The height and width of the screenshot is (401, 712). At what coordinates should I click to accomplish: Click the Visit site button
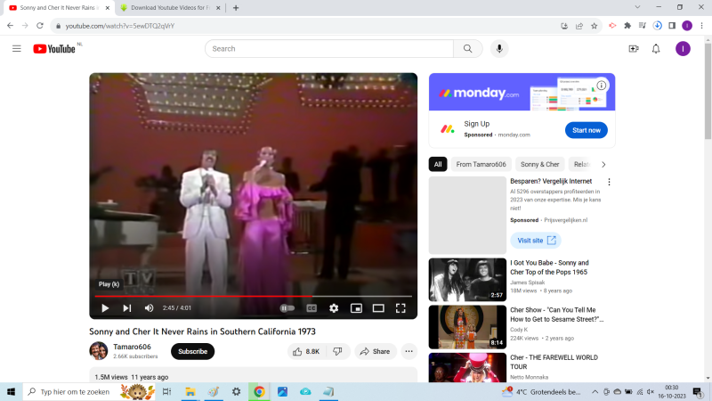pos(536,241)
